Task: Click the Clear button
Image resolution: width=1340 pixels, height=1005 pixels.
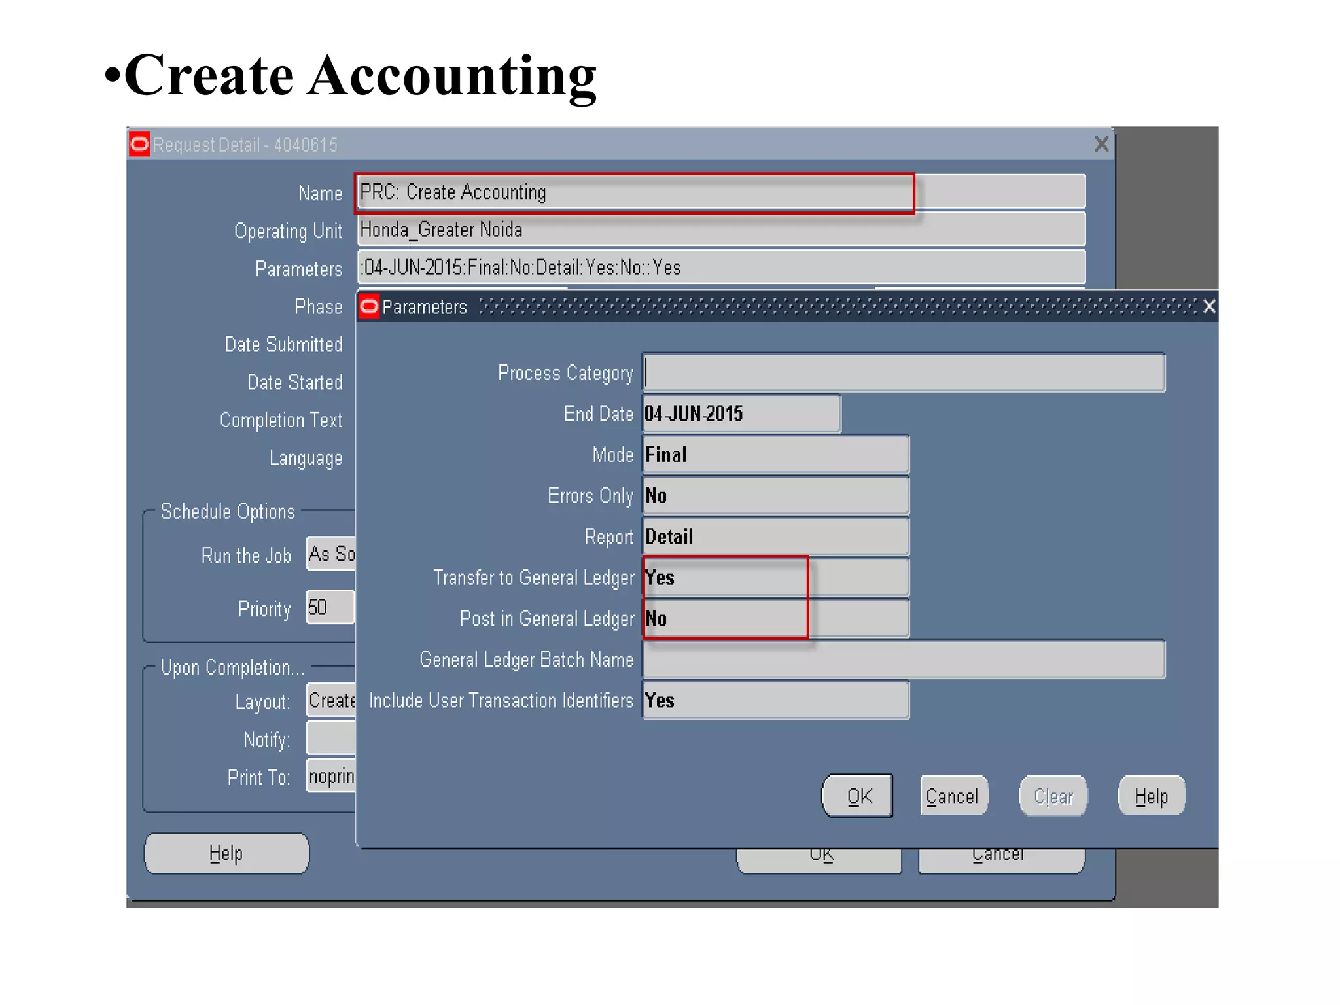Action: [x=1053, y=796]
